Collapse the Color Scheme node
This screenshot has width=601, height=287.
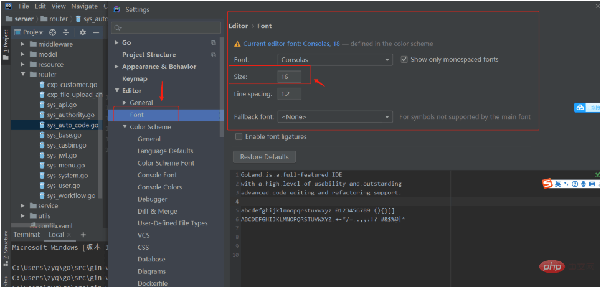(x=125, y=127)
